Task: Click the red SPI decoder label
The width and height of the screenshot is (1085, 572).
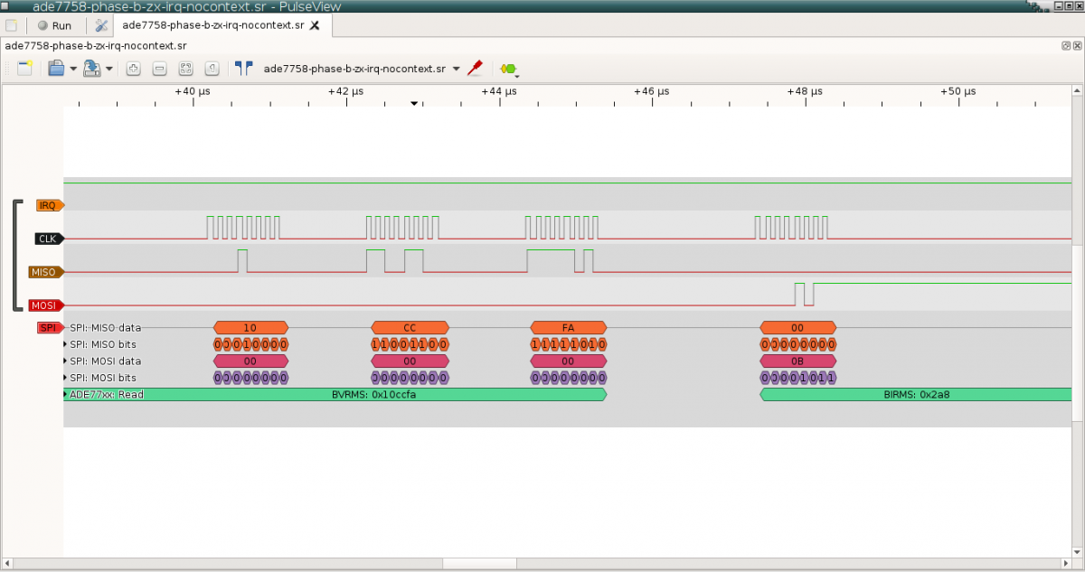Action: pyautogui.click(x=51, y=327)
